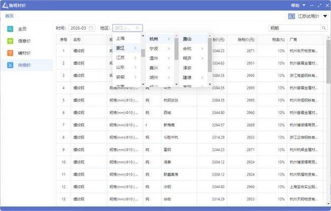Click the 主页 sidebar icon
Screen dimensions: 331x211
[10, 29]
